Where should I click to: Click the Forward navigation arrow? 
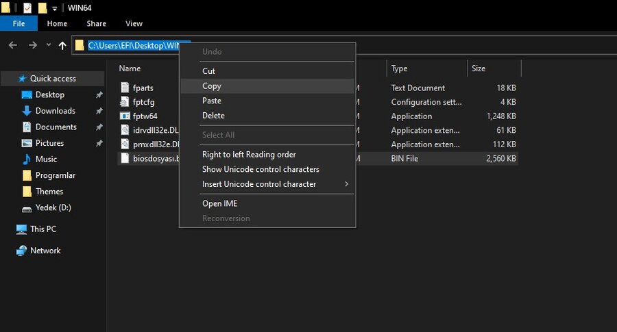pyautogui.click(x=32, y=45)
